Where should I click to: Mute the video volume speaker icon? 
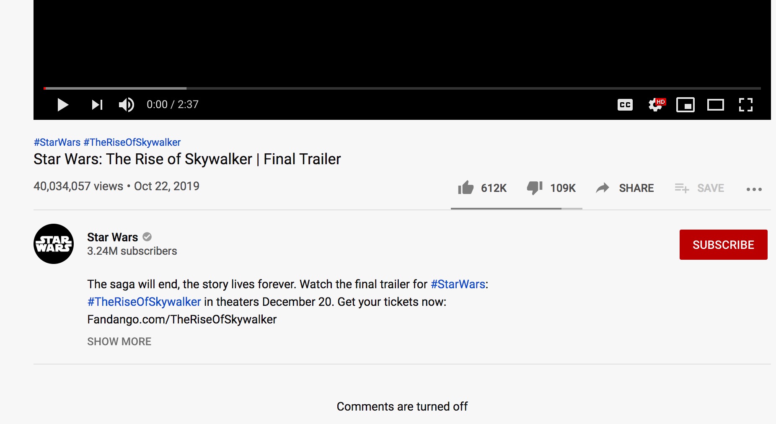tap(126, 105)
